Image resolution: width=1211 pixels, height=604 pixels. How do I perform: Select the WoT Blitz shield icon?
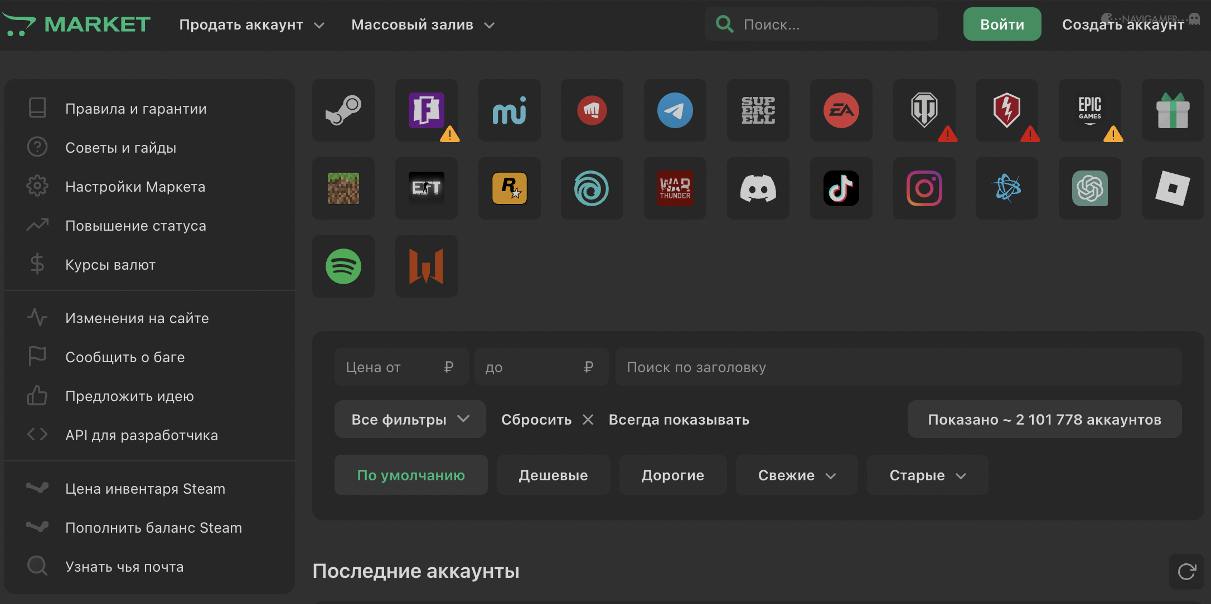[1007, 110]
